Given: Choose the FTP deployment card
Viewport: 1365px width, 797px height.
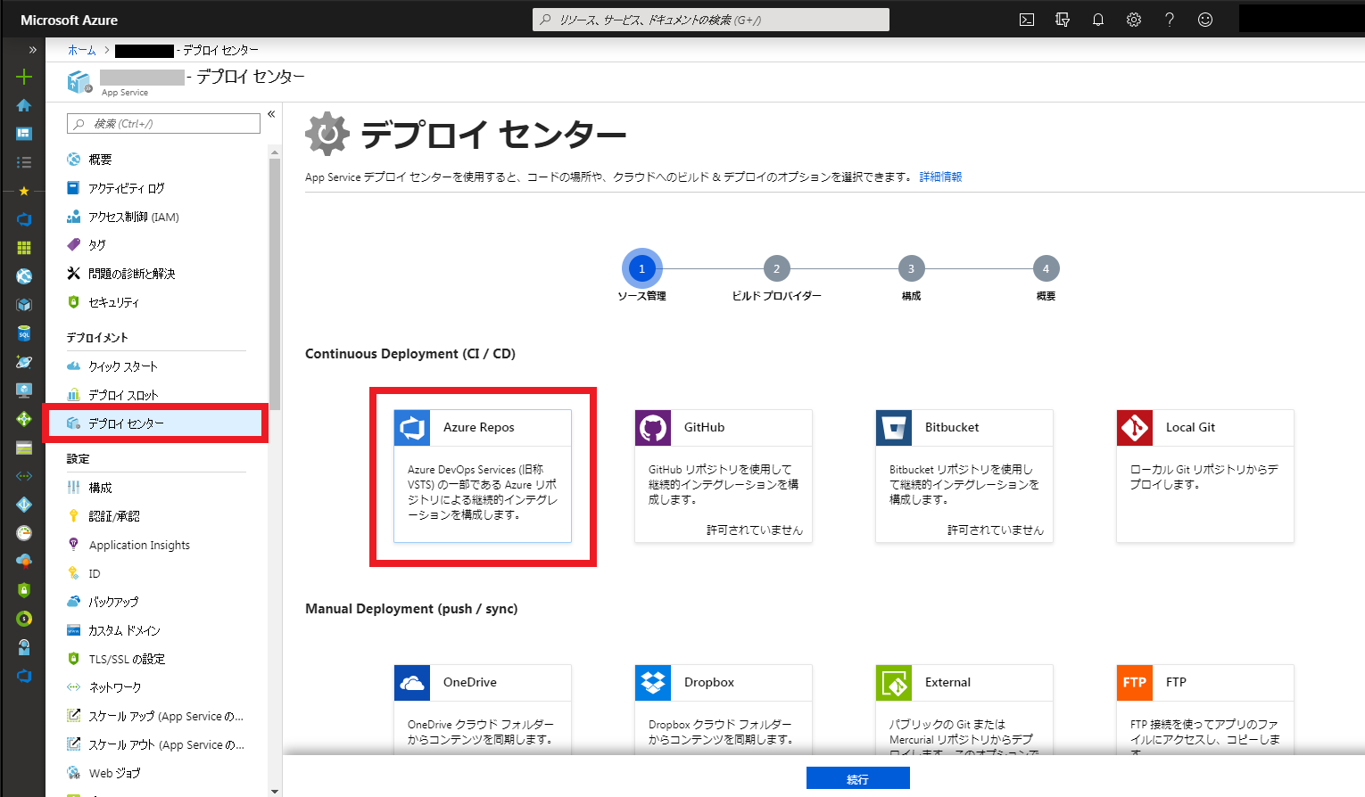Looking at the screenshot, I should 1205,710.
